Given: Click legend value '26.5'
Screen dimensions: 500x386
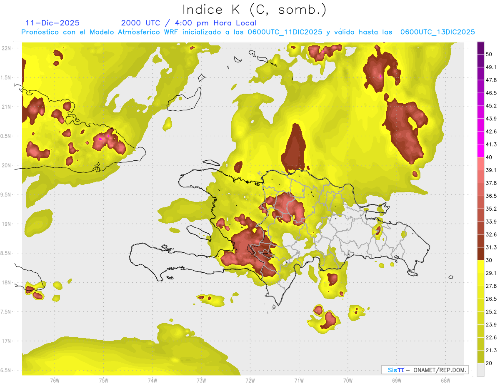Looking at the screenshot, I should pyautogui.click(x=491, y=299).
